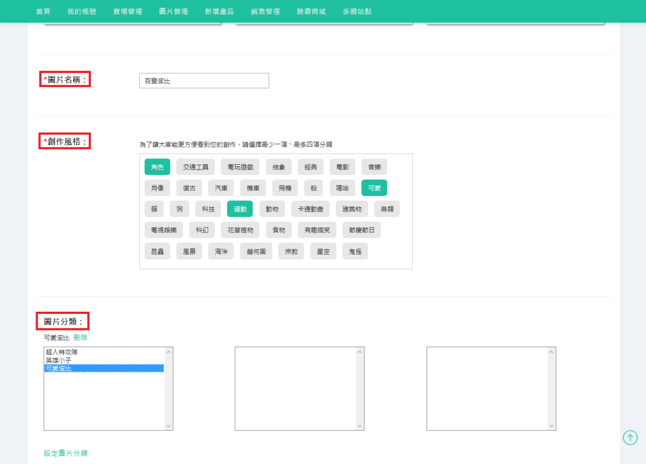This screenshot has height=464, width=646.
Task: Navigate to 首頁 in the navbar
Action: (x=43, y=11)
